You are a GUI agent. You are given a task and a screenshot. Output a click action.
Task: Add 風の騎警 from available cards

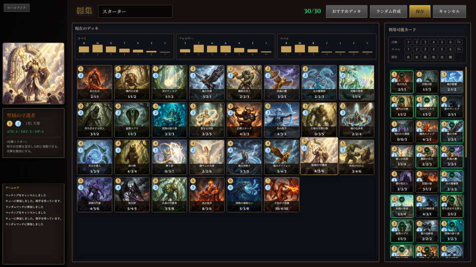click(452, 82)
